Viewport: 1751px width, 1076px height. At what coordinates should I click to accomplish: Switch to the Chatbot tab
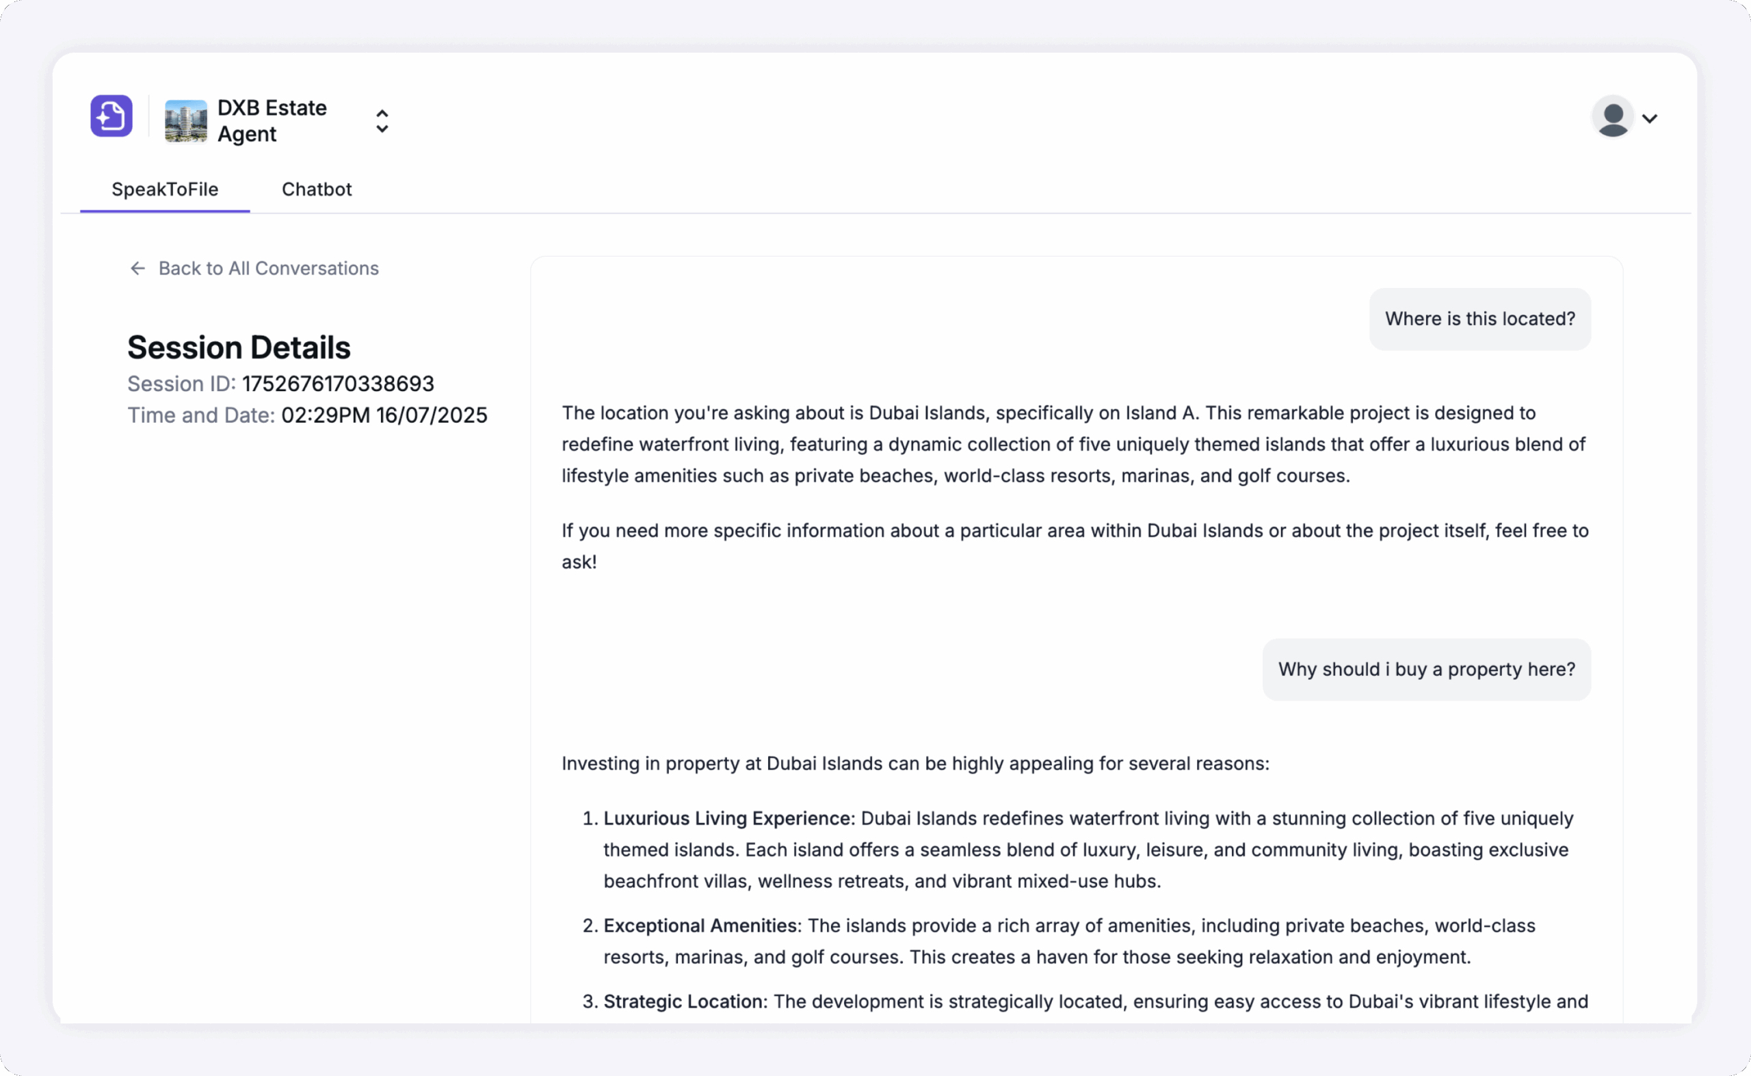click(317, 189)
